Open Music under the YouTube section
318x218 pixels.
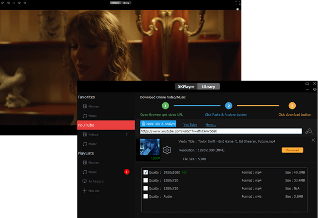90,144
